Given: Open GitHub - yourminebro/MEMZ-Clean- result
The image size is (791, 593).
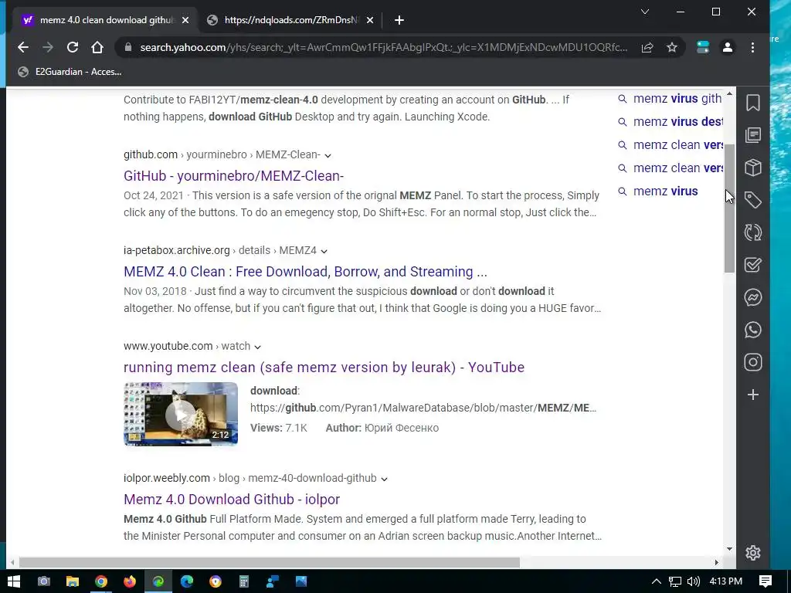Looking at the screenshot, I should (x=233, y=175).
